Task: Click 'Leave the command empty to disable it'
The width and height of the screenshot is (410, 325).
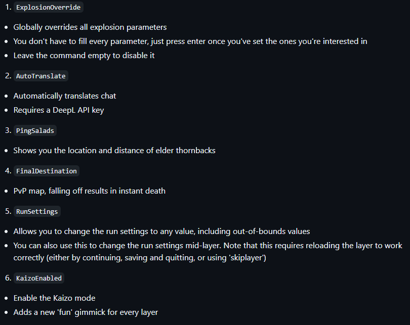Action: [x=84, y=55]
